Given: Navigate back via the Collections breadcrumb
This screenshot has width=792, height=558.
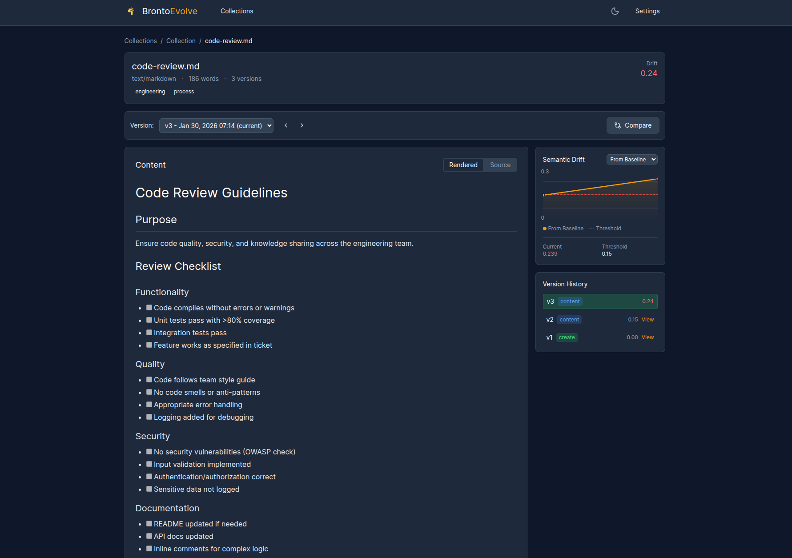Looking at the screenshot, I should click(x=141, y=40).
